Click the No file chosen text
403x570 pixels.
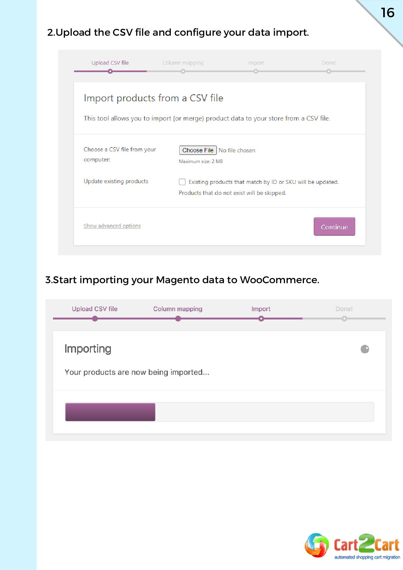[237, 150]
